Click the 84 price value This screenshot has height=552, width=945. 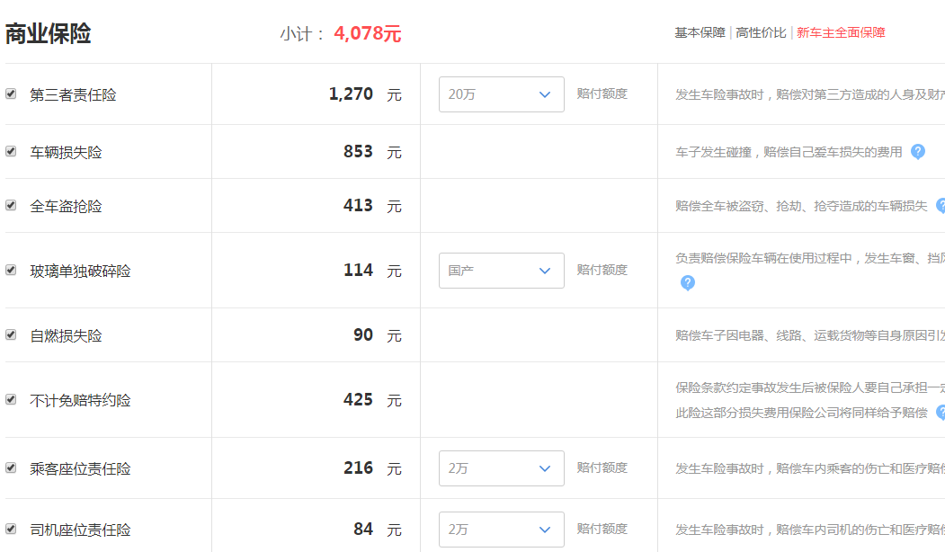[x=363, y=530]
